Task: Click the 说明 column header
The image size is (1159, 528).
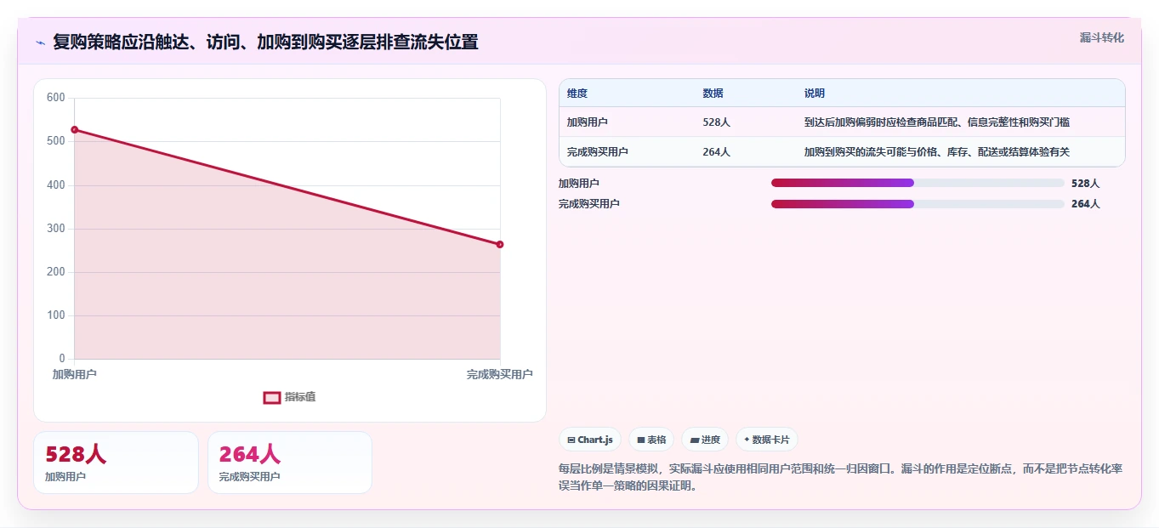Action: click(x=815, y=94)
